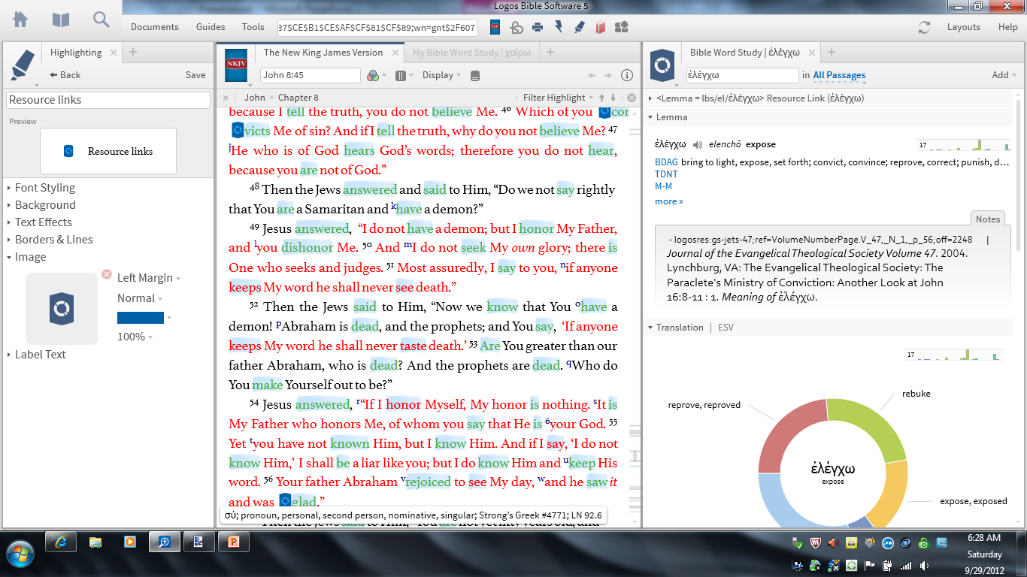The height and width of the screenshot is (577, 1027).
Task: Click the NKJV shortcut icon in top toolbar
Action: point(495,27)
